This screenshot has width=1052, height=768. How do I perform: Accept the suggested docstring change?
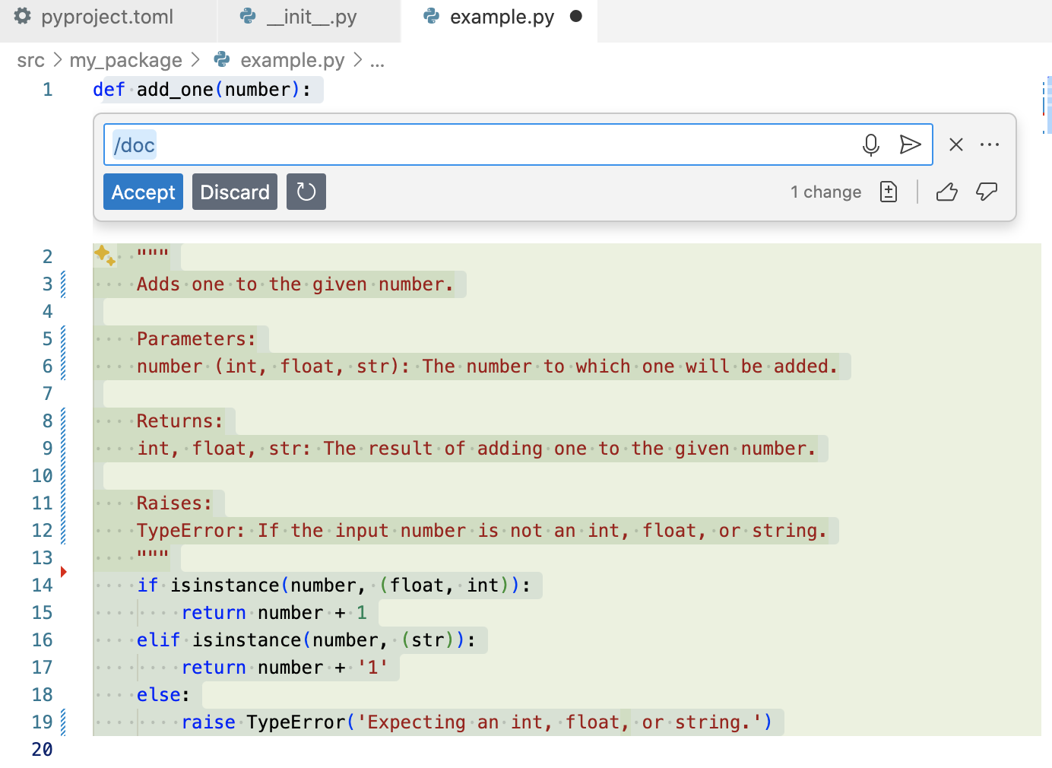tap(143, 192)
